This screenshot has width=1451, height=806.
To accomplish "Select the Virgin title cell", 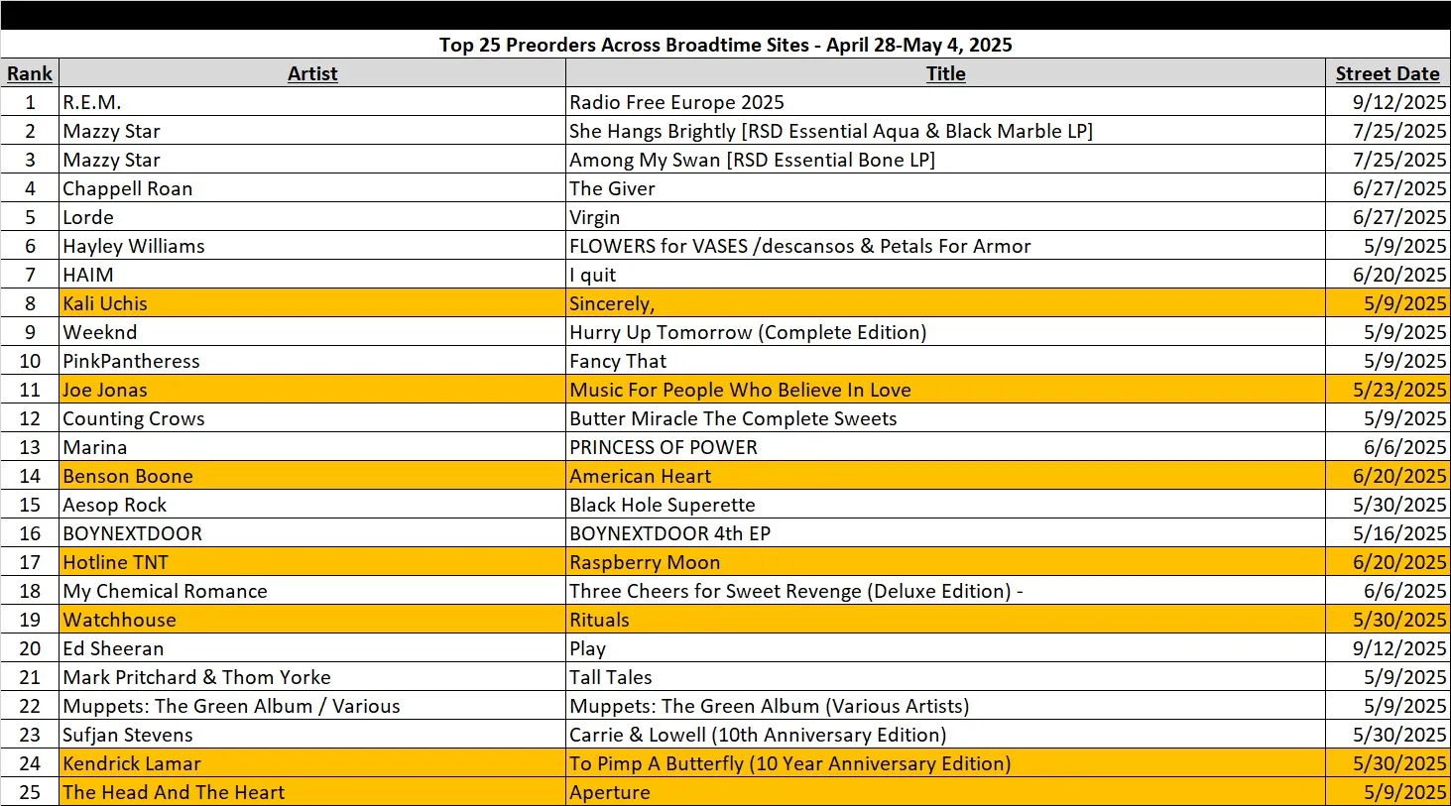I will click(x=945, y=217).
